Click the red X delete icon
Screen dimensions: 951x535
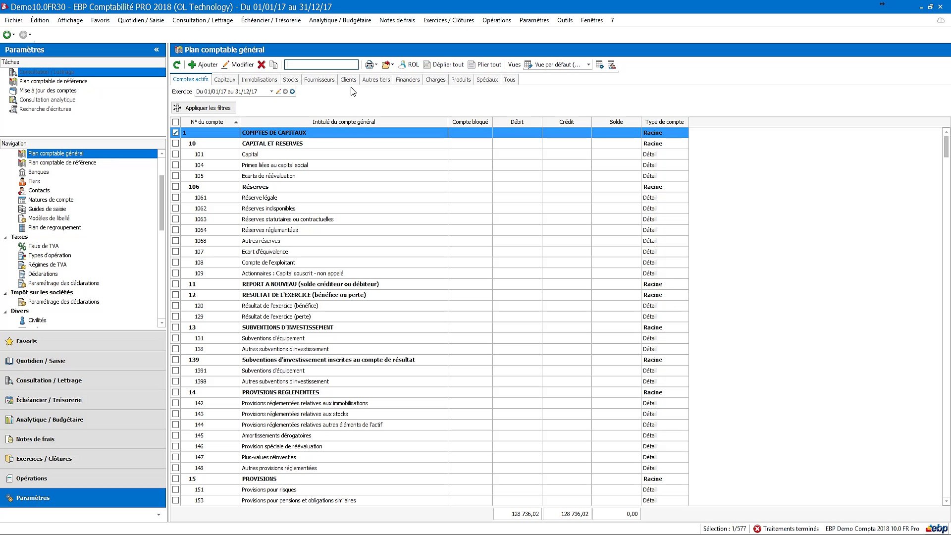click(262, 65)
